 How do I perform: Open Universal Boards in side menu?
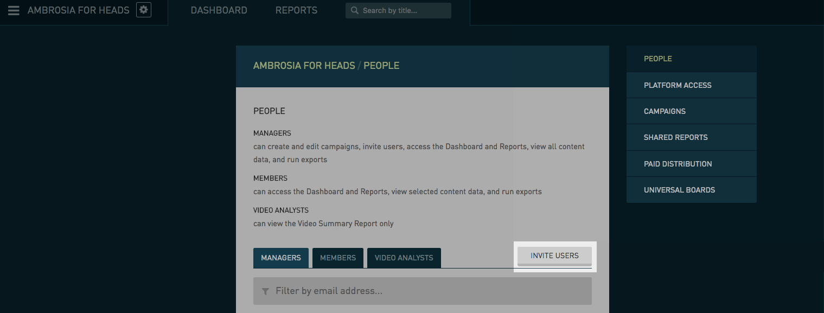(x=692, y=190)
